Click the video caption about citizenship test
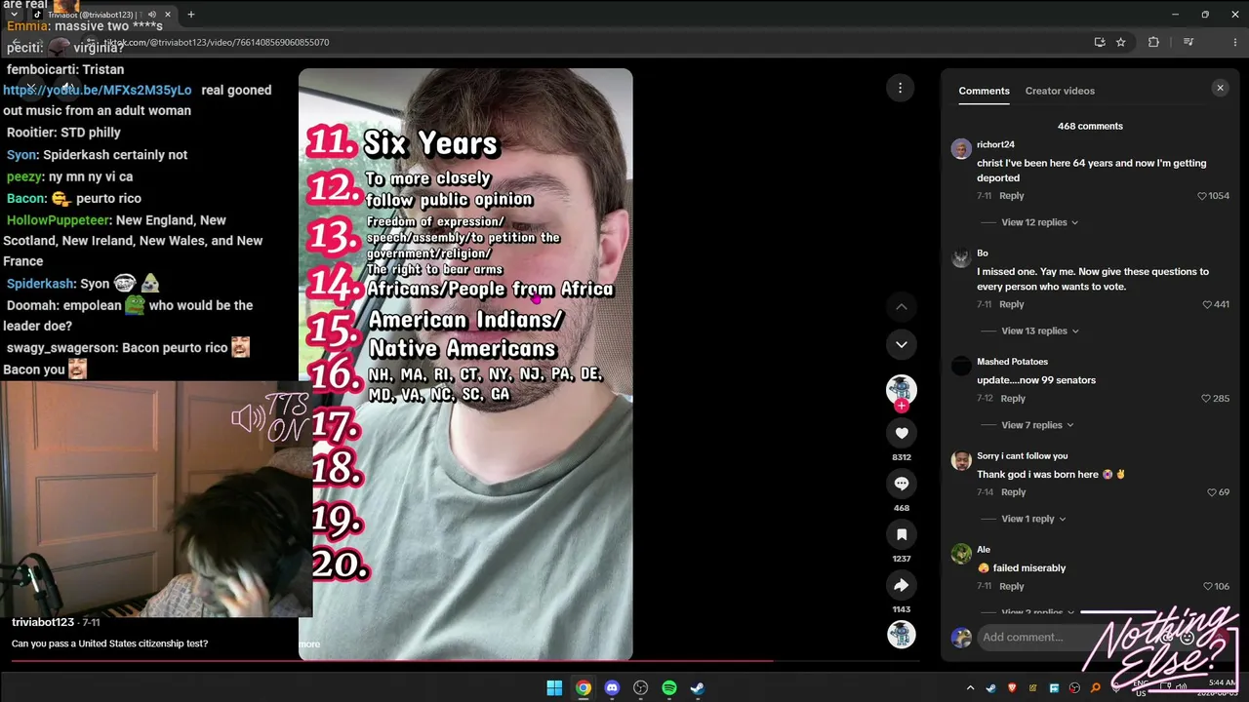The image size is (1249, 702). click(x=109, y=643)
